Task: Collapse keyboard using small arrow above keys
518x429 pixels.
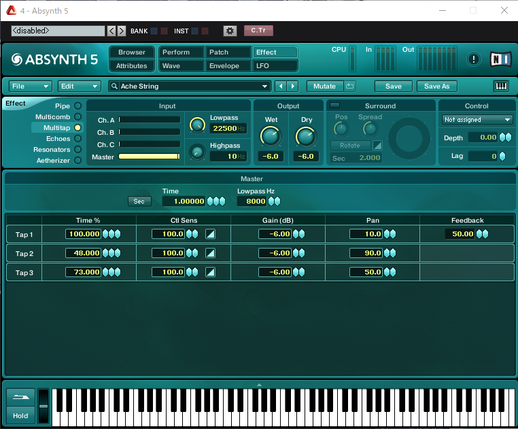Action: (259, 385)
